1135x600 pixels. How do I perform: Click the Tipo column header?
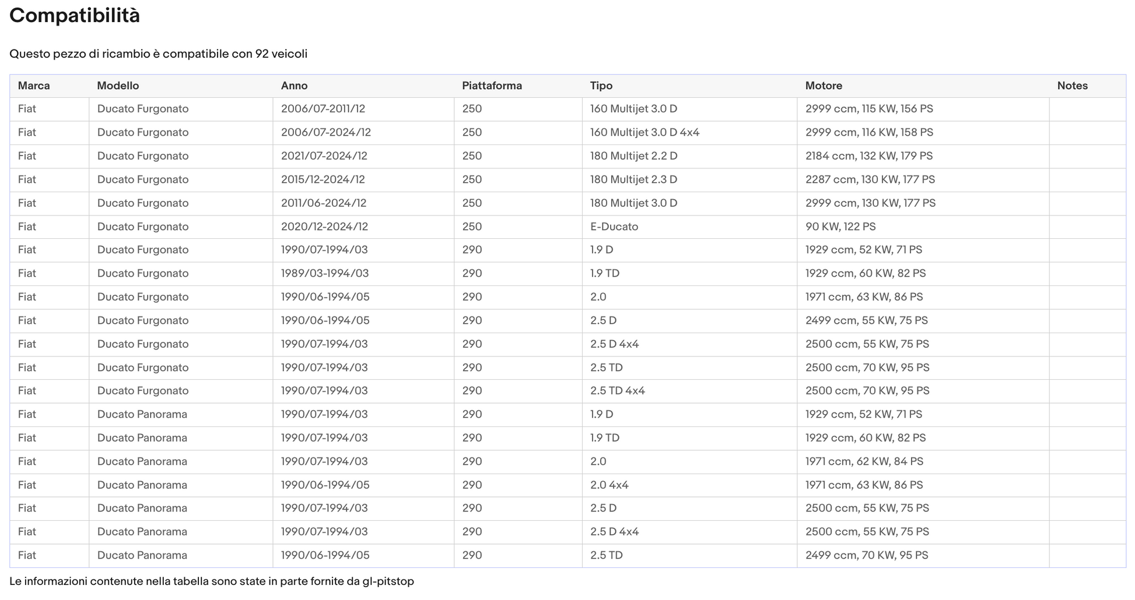[601, 86]
